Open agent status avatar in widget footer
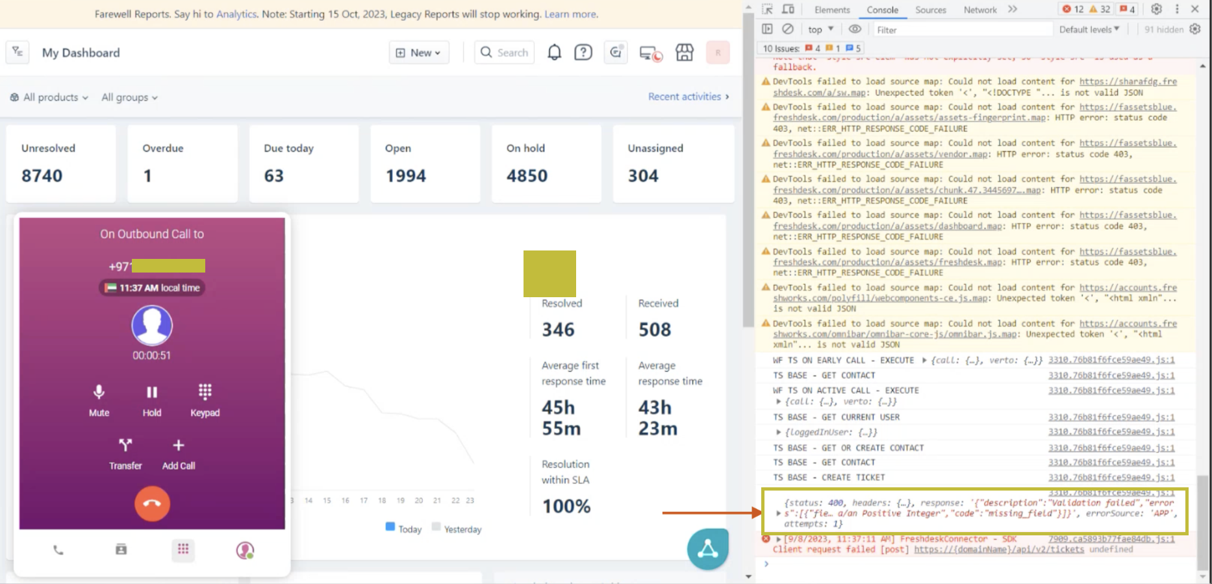The width and height of the screenshot is (1212, 584). 245,550
